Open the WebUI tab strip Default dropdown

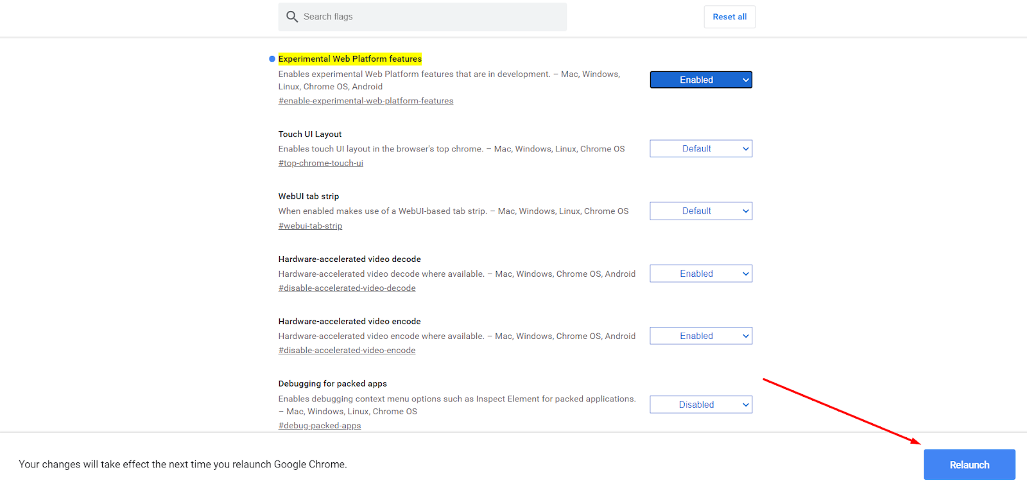[x=701, y=211]
